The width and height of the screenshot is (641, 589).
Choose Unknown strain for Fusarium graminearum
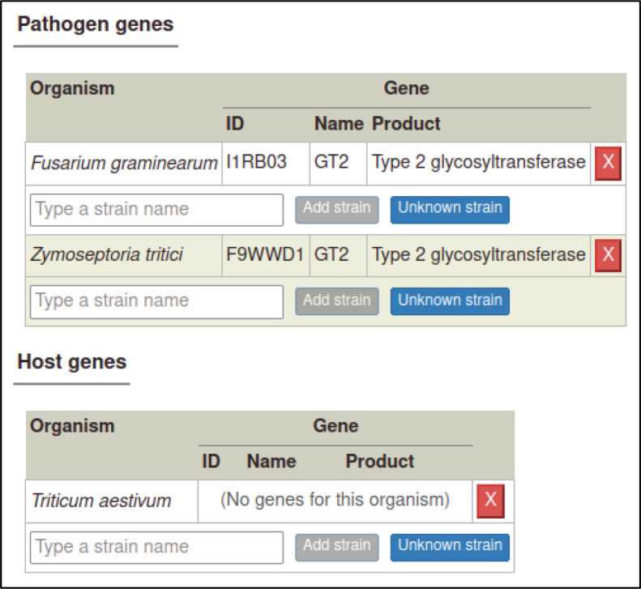[x=450, y=210]
